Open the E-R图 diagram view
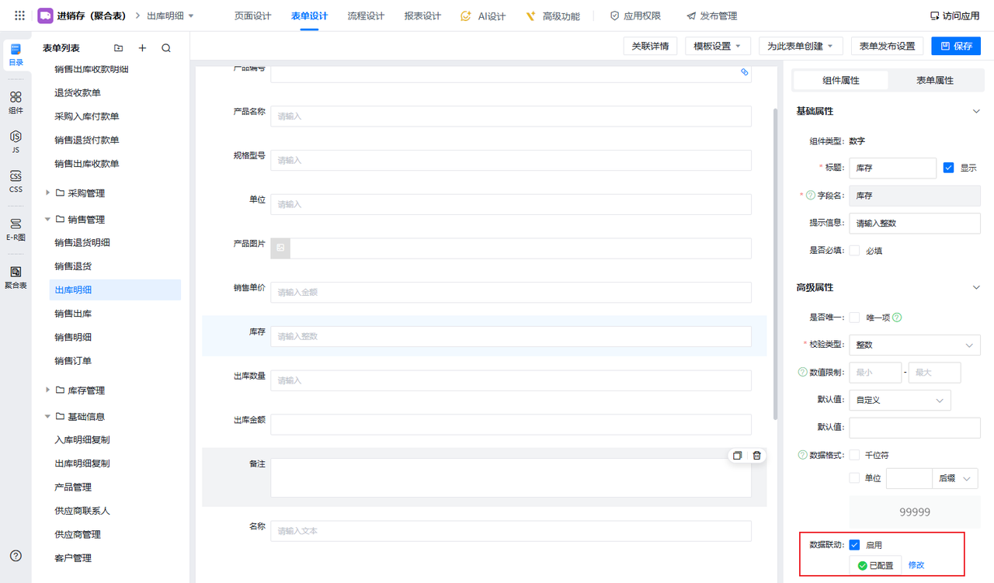 (16, 229)
